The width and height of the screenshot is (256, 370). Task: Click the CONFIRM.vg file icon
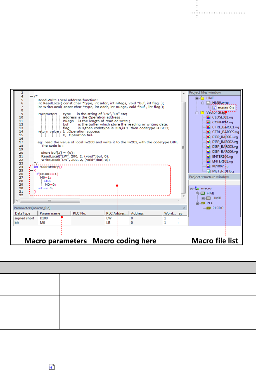[208, 122]
